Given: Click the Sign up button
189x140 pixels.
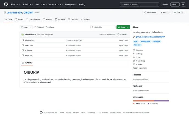Looking at the screenshot, I should tap(175, 4).
